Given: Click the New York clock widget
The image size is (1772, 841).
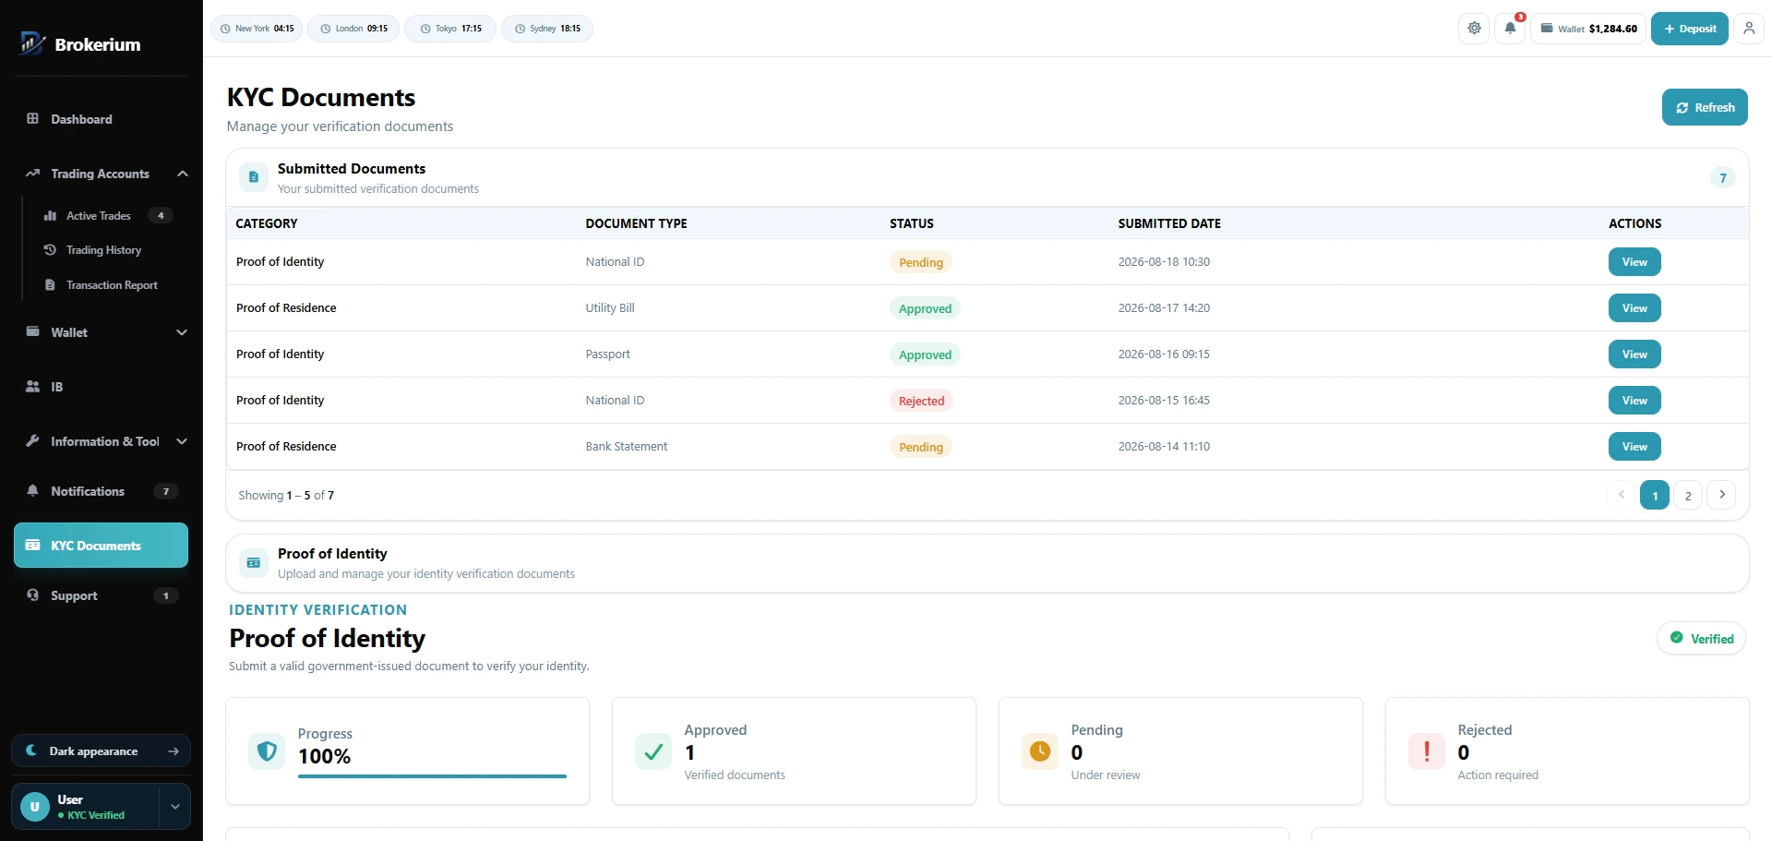Looking at the screenshot, I should click(257, 29).
